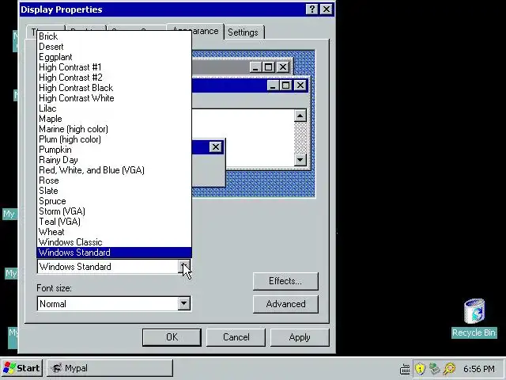The image size is (506, 380).
Task: Click preview scrollbar up arrow
Action: coord(300,116)
